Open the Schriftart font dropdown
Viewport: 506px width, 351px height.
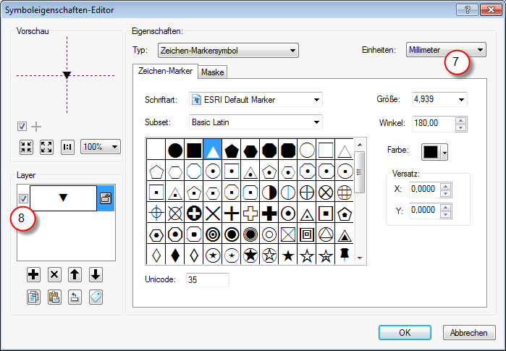256,99
